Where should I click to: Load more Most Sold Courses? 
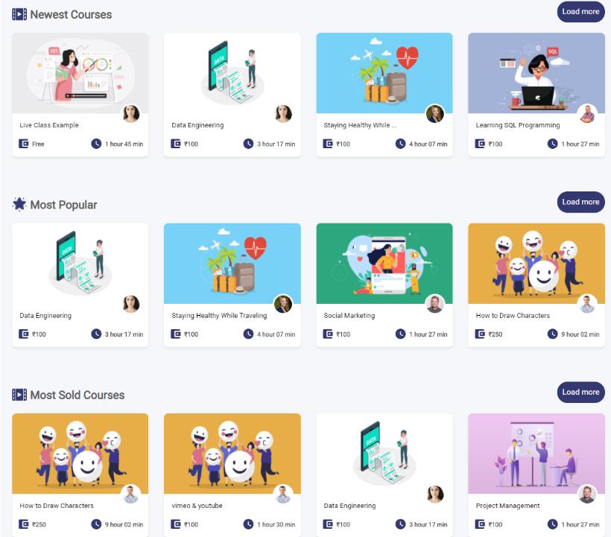click(580, 393)
